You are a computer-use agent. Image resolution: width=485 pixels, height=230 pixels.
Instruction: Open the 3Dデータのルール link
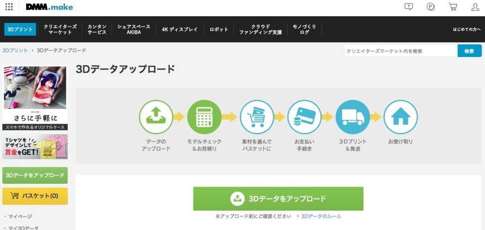pyautogui.click(x=321, y=216)
